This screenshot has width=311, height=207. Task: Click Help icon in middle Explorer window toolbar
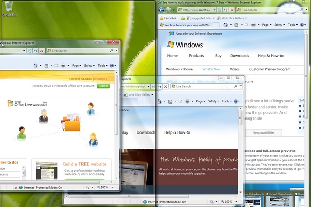pyautogui.click(x=236, y=101)
